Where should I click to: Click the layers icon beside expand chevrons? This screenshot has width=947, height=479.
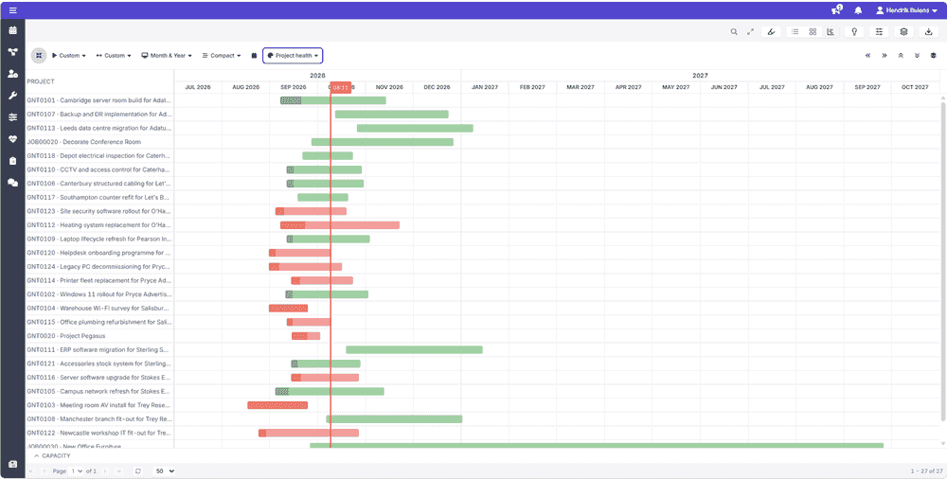click(x=933, y=56)
